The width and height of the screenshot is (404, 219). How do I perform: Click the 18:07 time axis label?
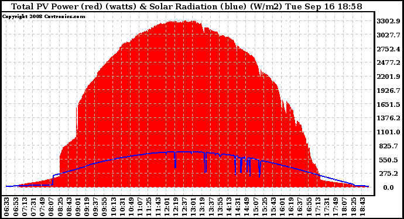pyautogui.click(x=344, y=206)
